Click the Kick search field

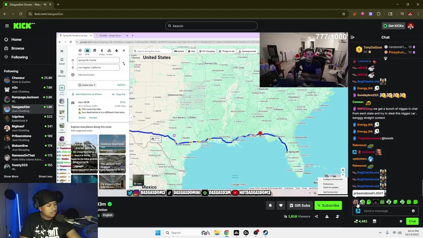[x=211, y=26]
